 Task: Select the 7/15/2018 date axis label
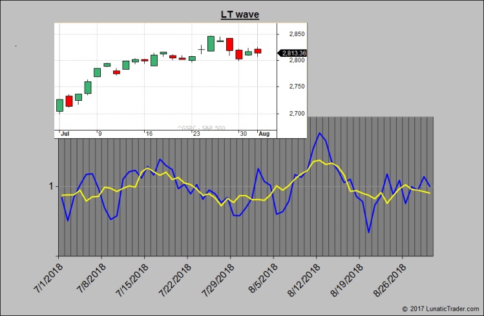[x=132, y=277]
